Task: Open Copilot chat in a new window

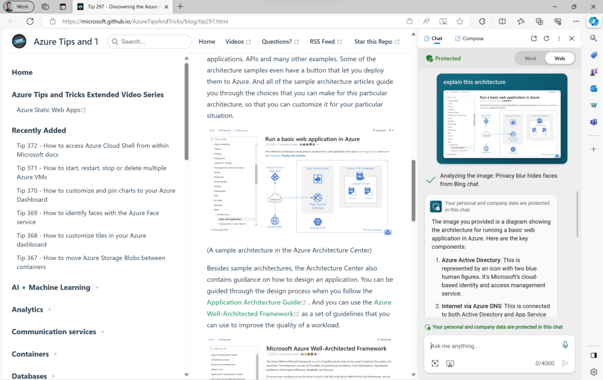Action: (x=534, y=38)
